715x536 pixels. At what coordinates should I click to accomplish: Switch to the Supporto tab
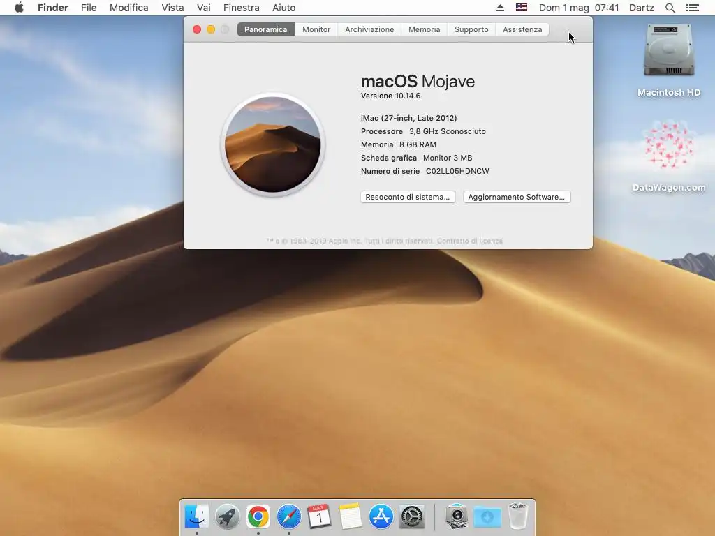pos(471,29)
